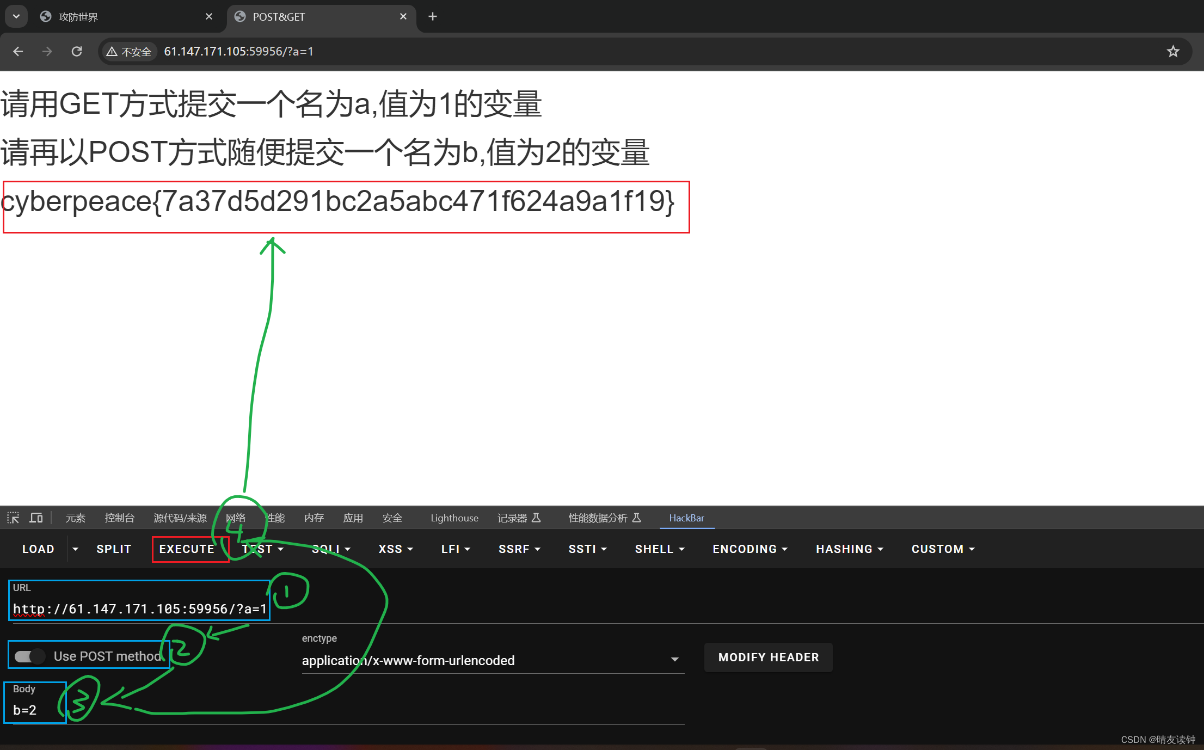Image resolution: width=1204 pixels, height=750 pixels.
Task: Run the request with EXECUTE
Action: pos(187,549)
